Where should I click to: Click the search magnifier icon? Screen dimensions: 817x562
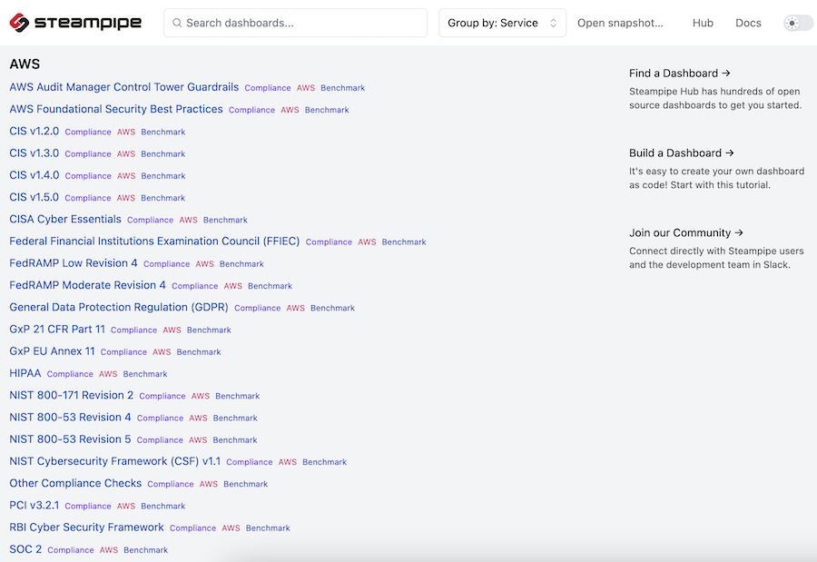pyautogui.click(x=177, y=23)
